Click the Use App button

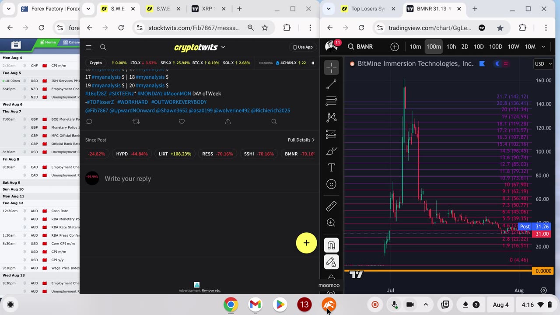click(x=302, y=47)
